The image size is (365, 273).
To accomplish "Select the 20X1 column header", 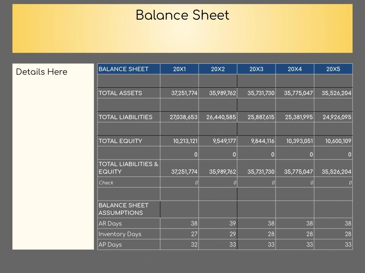I will click(x=179, y=69).
